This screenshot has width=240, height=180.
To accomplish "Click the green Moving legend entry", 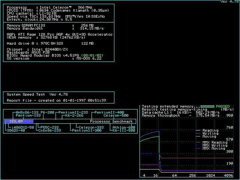I will pyautogui.click(x=206, y=136).
